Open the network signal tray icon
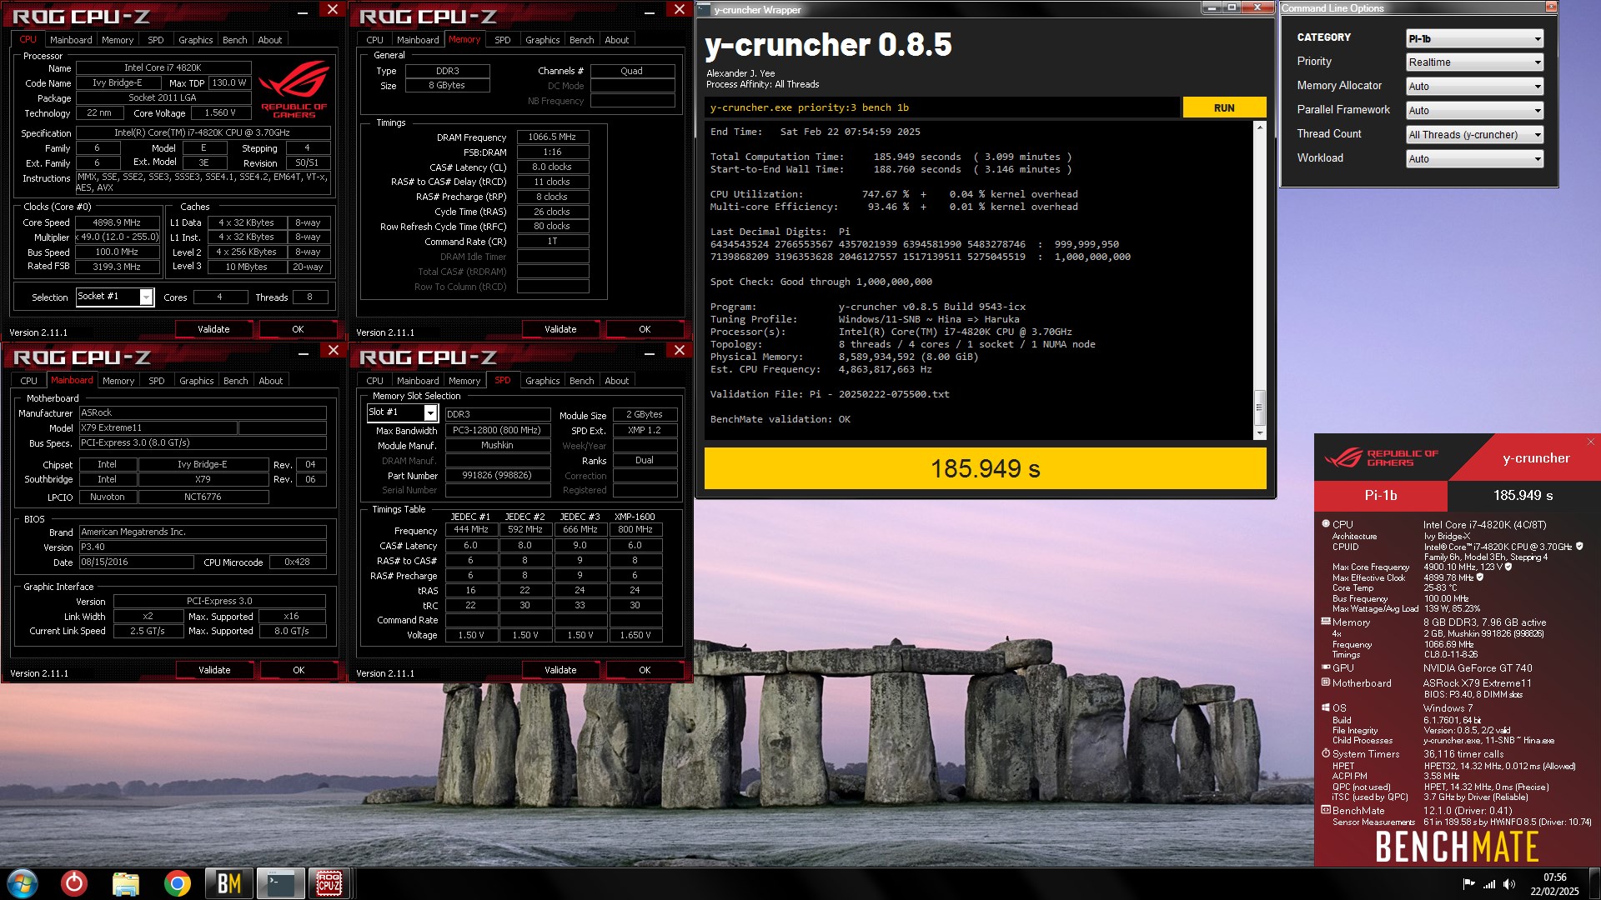The height and width of the screenshot is (900, 1601). pyautogui.click(x=1489, y=884)
